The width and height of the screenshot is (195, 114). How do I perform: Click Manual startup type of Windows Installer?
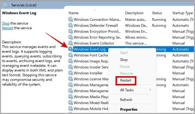point(179,73)
